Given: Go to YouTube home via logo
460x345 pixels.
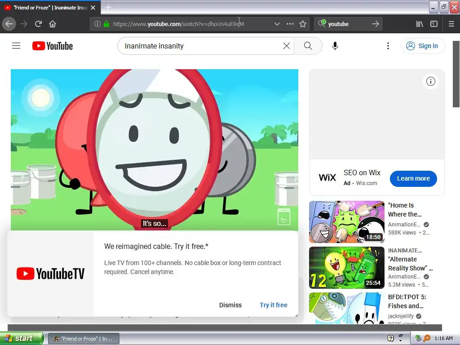Looking at the screenshot, I should click(x=53, y=46).
